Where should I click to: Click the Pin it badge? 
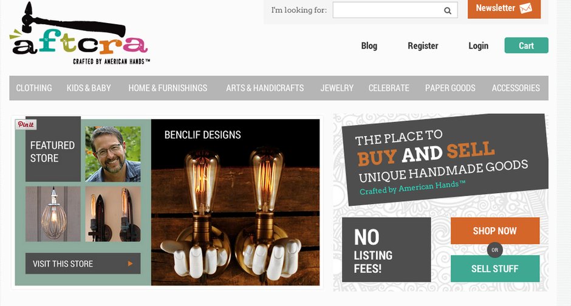click(x=26, y=124)
